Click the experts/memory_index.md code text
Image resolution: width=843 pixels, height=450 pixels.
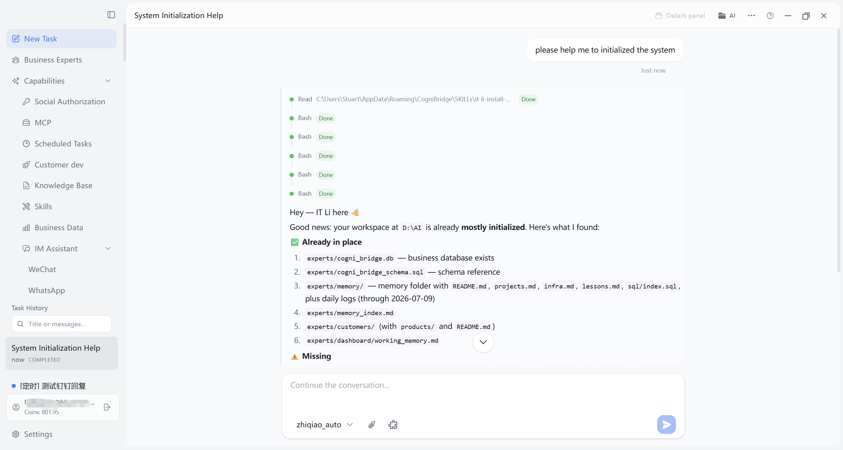(x=350, y=313)
